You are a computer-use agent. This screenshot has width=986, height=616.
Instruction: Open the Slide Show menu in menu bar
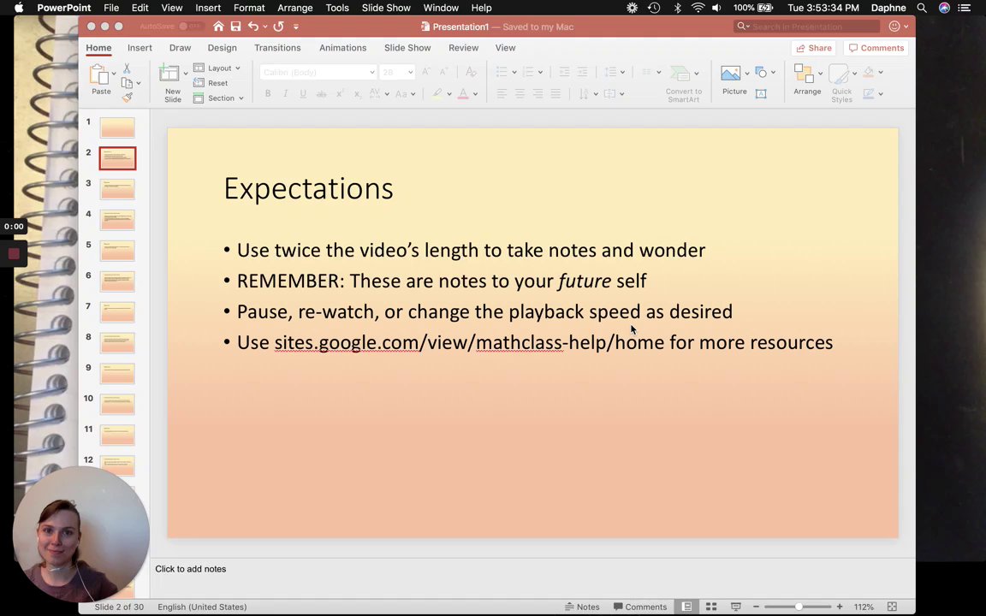coord(386,8)
